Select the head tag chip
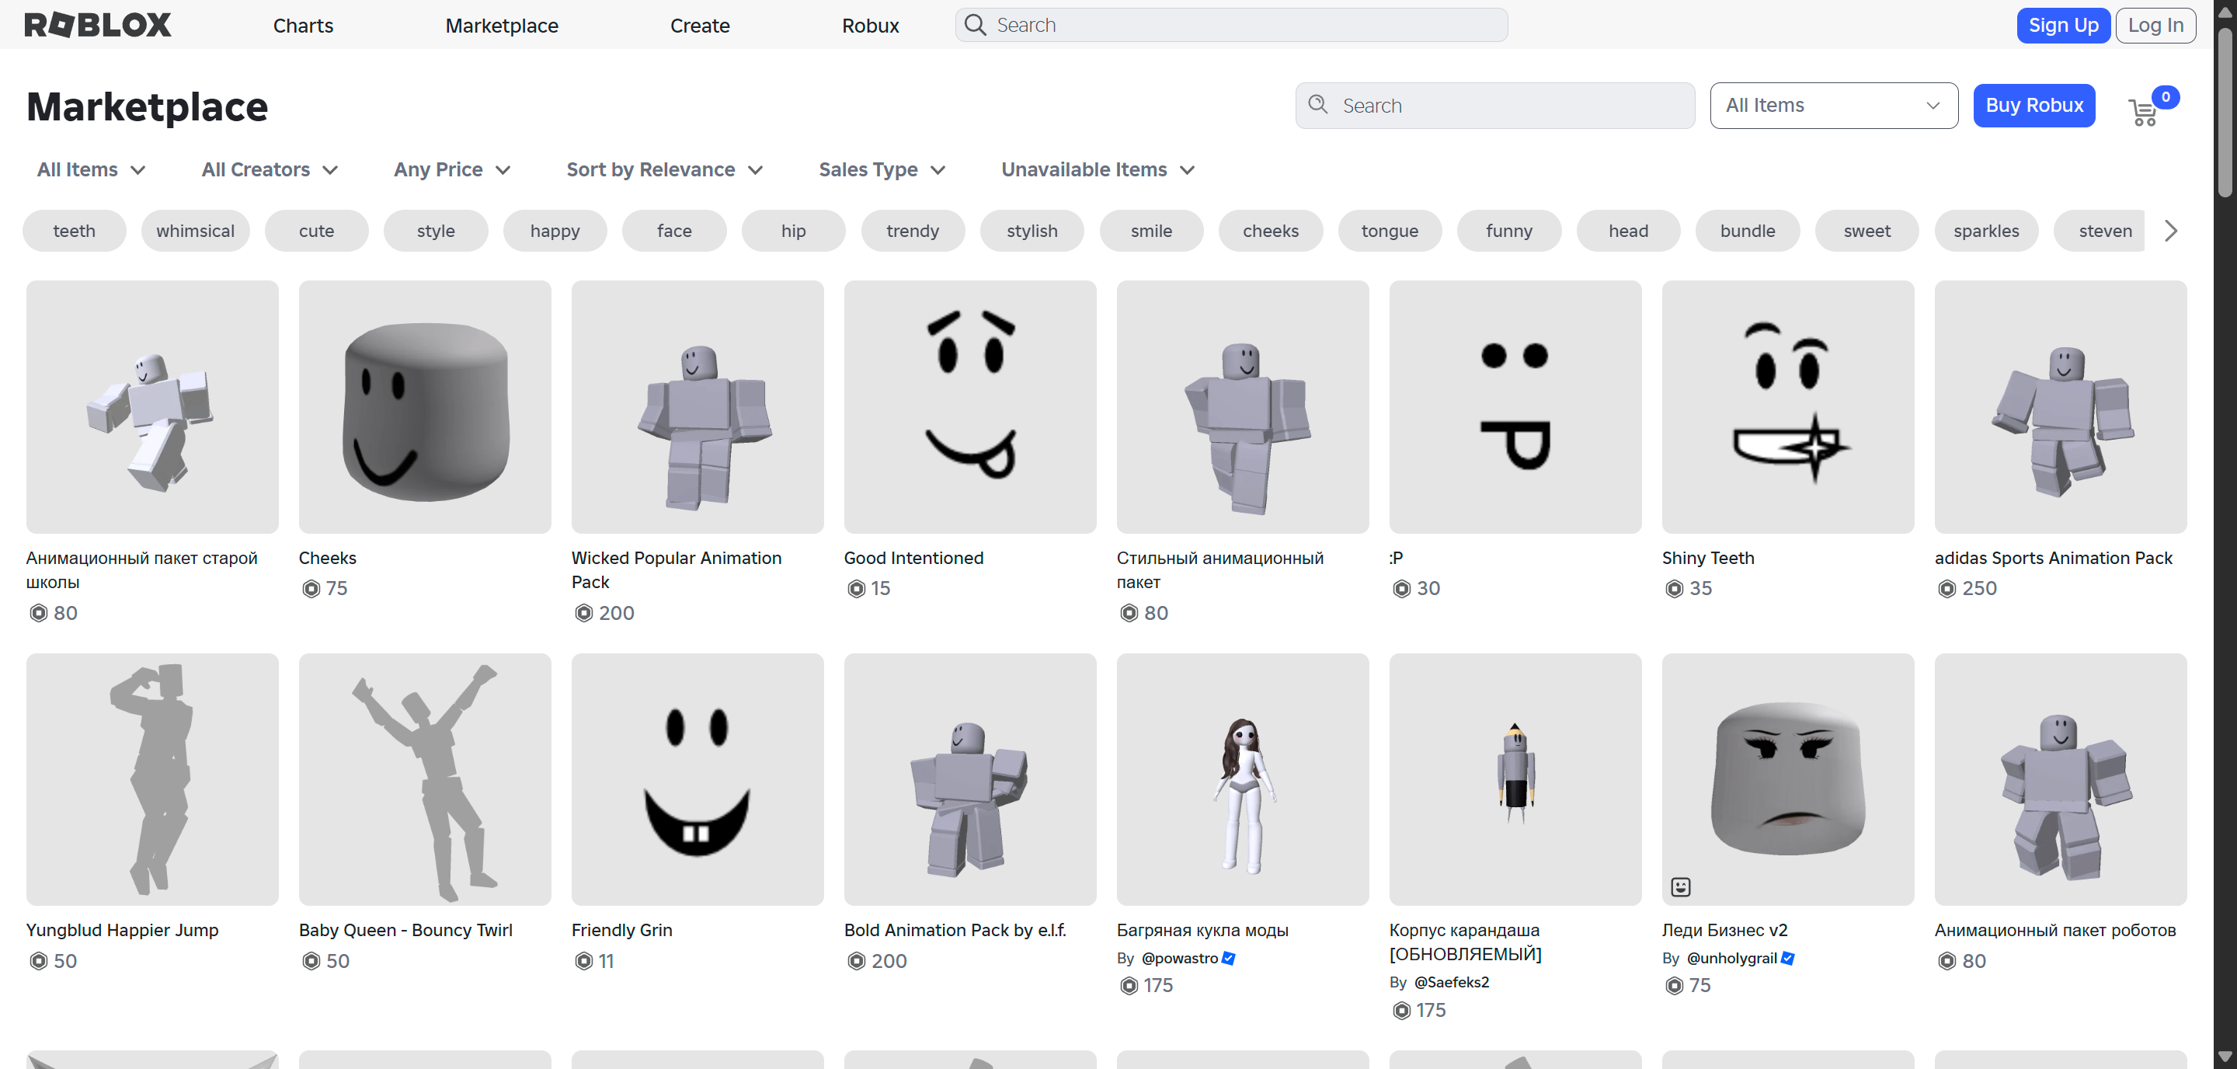2237x1069 pixels. tap(1629, 231)
